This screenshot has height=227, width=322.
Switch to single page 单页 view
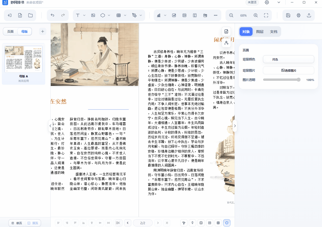click(17, 223)
